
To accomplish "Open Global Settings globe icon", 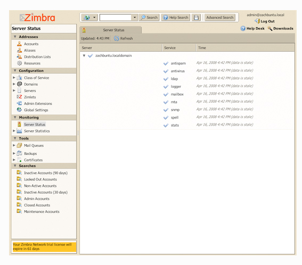I will (19, 110).
